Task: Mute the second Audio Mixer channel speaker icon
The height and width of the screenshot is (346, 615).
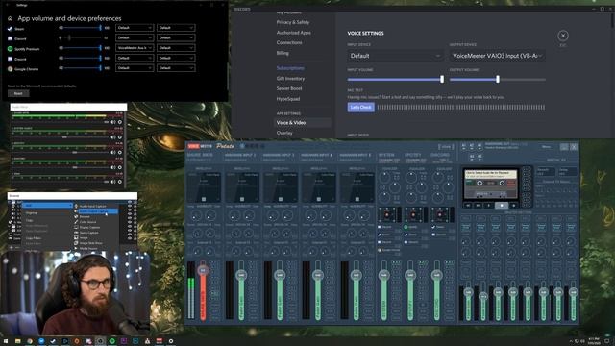Action: click(113, 137)
